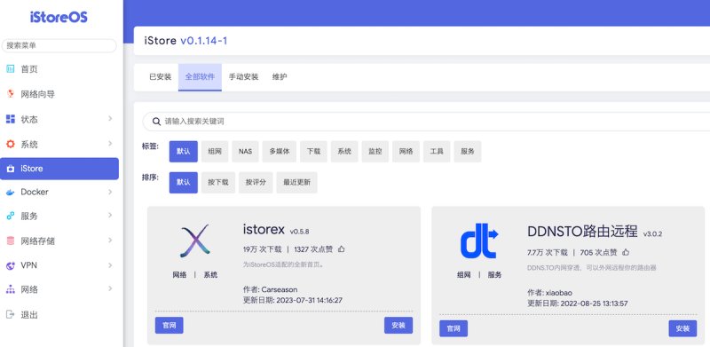Filter by the NAS tag
The image size is (710, 347).
[x=245, y=151]
